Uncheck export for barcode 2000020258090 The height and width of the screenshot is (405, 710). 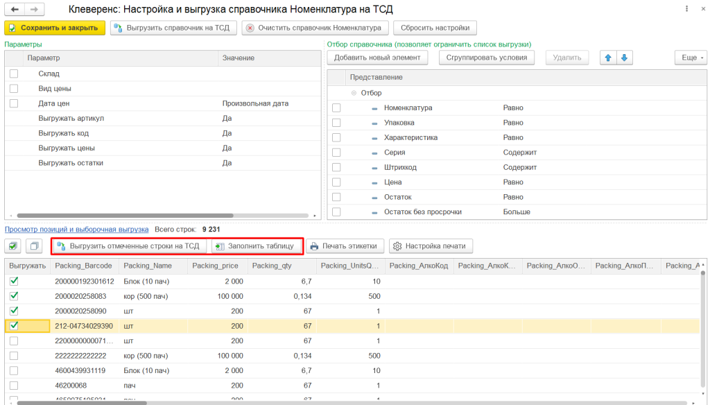14,311
